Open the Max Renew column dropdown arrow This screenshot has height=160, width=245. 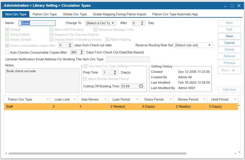tap(106, 99)
